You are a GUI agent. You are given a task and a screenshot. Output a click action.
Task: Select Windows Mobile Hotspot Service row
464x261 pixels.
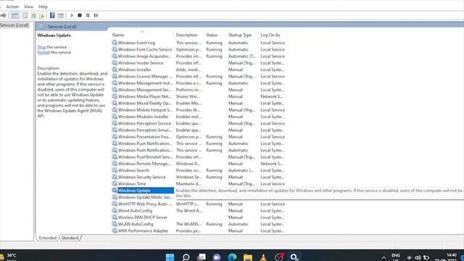[198, 110]
